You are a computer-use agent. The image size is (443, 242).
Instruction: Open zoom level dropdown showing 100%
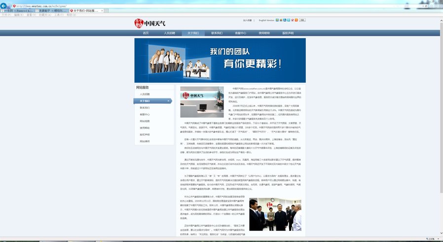432,239
